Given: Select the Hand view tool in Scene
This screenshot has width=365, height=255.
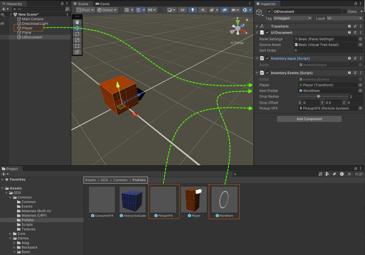Looking at the screenshot, I should point(77,22).
